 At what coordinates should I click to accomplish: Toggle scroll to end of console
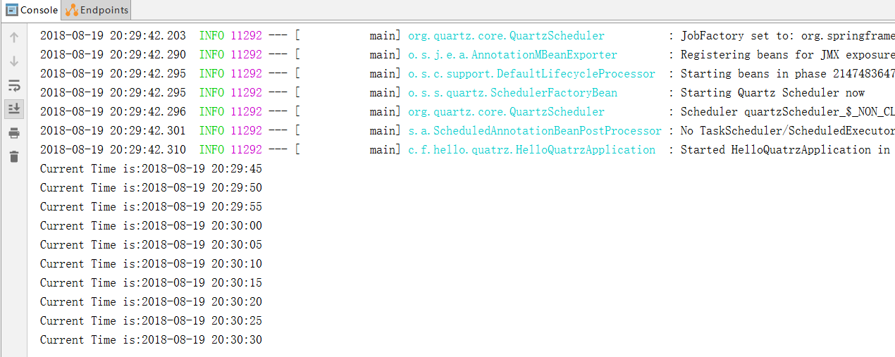pos(14,108)
